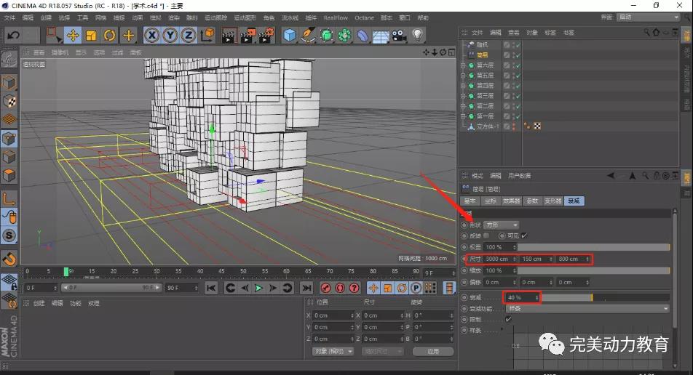This screenshot has width=693, height=375.
Task: Click the Light bulb icon
Action: click(x=417, y=35)
